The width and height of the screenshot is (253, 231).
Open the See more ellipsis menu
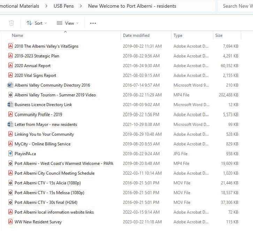click(93, 23)
